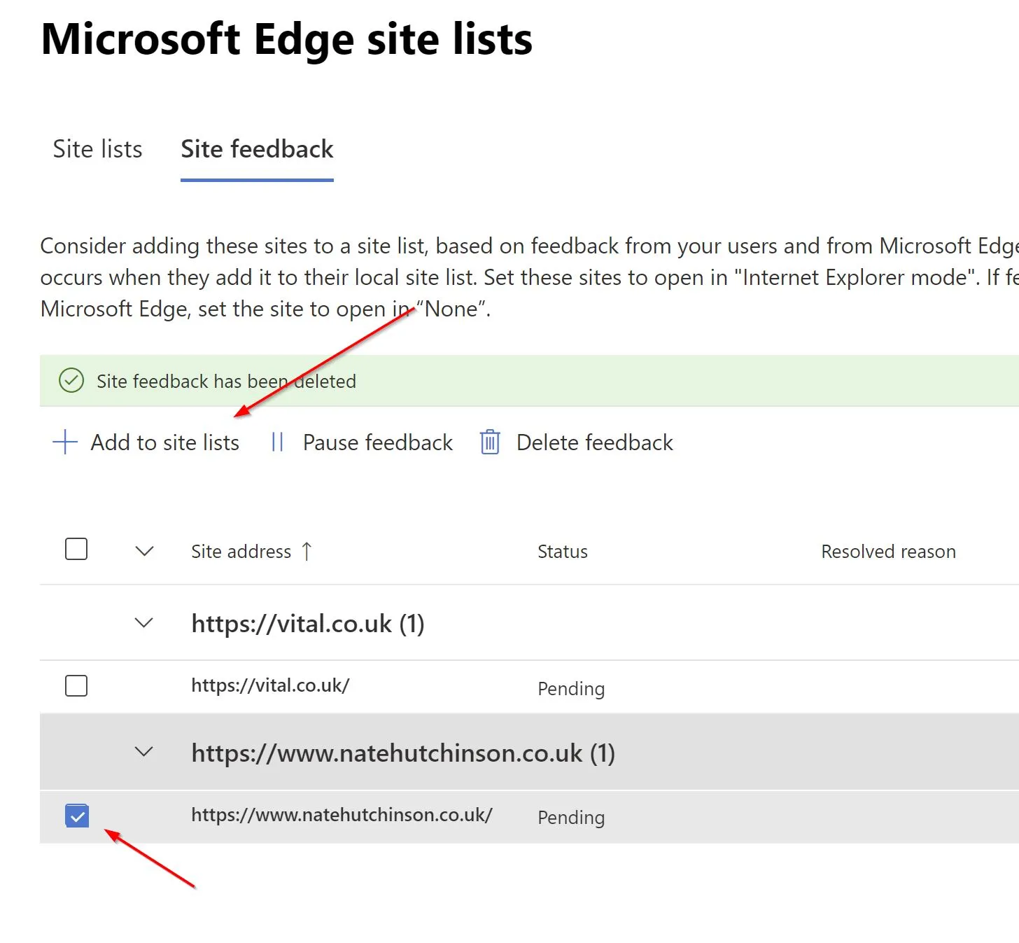The image size is (1019, 943).
Task: Click the 'Site feedback has been deleted' message
Action: [226, 381]
